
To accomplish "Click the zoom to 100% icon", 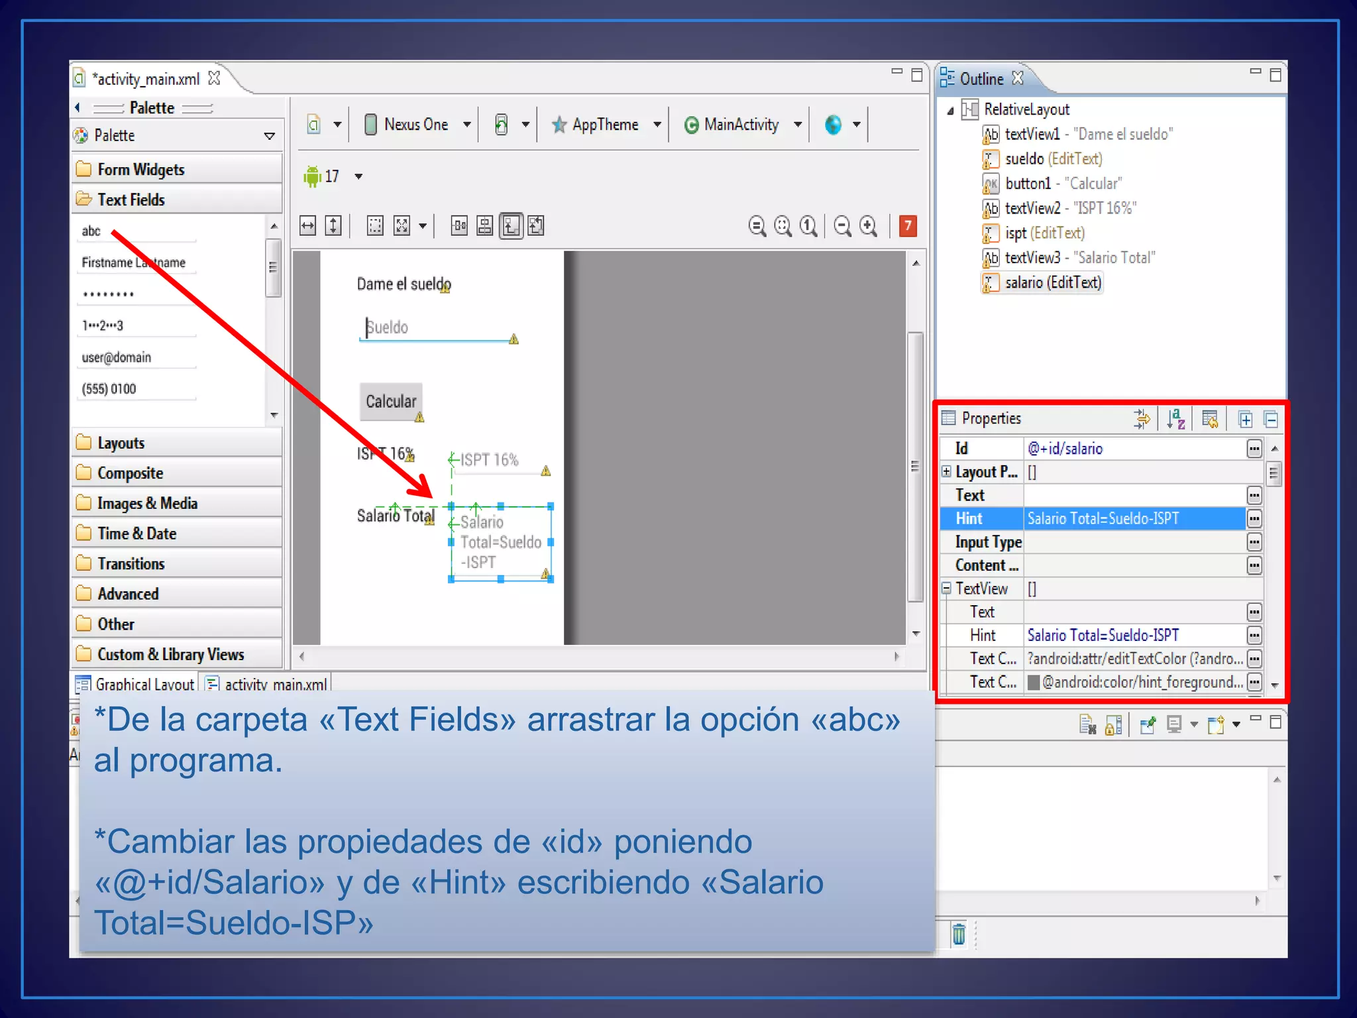I will coord(808,226).
